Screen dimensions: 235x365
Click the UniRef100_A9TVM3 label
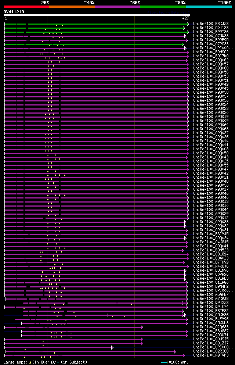pyautogui.click(x=211, y=355)
